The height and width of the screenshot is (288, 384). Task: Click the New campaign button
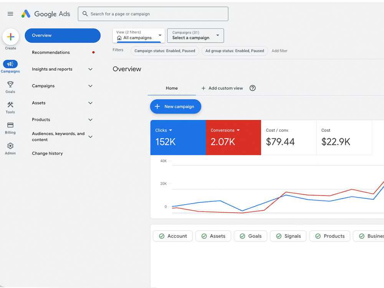pyautogui.click(x=175, y=106)
